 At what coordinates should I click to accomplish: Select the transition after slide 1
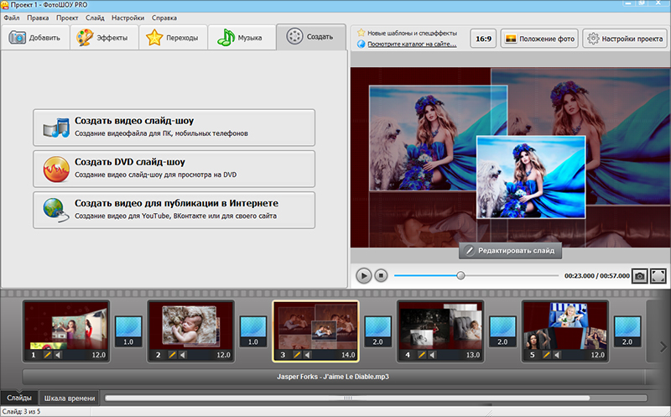point(128,331)
